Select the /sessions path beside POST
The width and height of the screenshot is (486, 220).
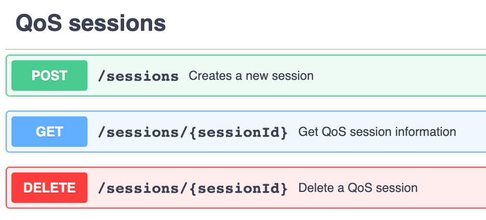pos(138,76)
